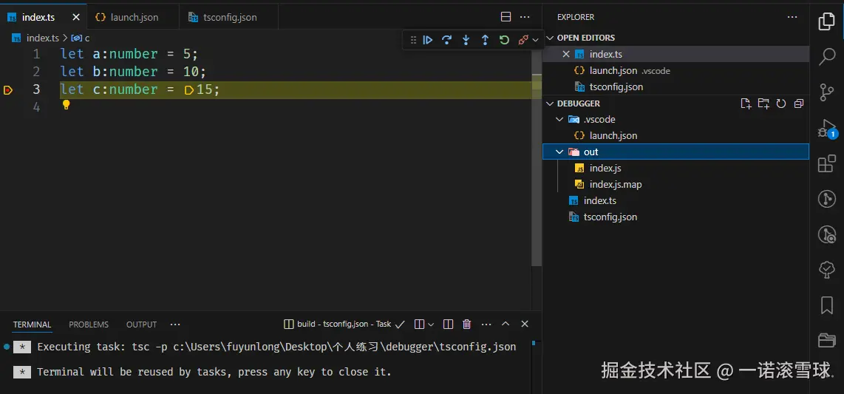Image resolution: width=844 pixels, height=394 pixels.
Task: Open the Run and Debug view
Action: pos(827,128)
